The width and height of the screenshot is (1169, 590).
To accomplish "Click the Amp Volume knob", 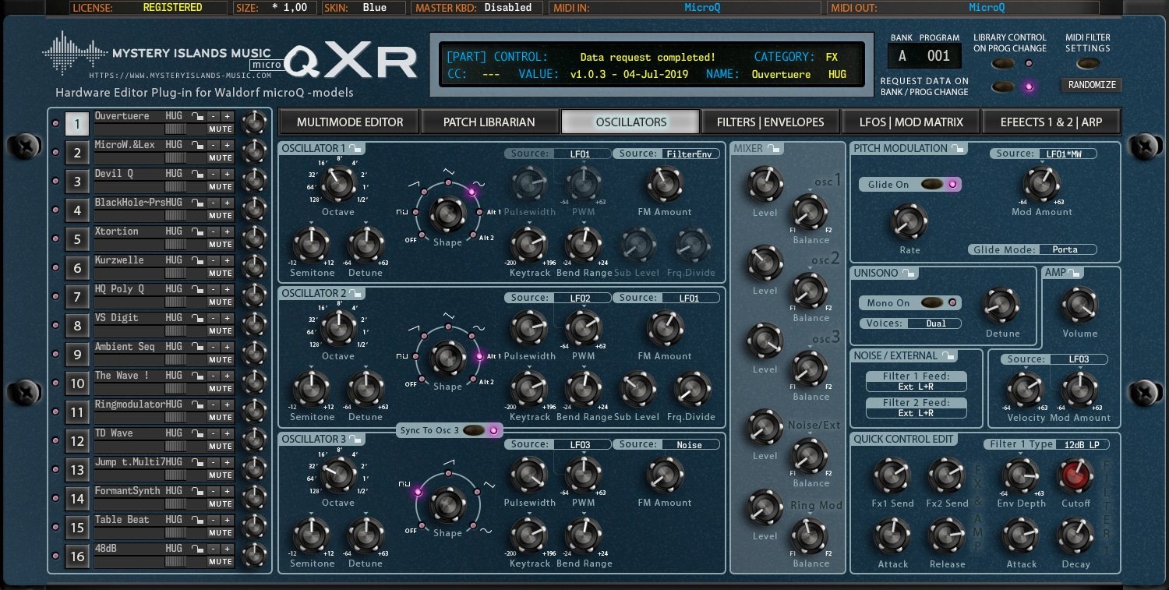I will 1079,306.
